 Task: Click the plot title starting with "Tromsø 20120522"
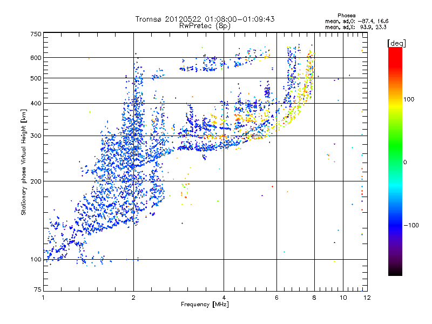coord(205,19)
